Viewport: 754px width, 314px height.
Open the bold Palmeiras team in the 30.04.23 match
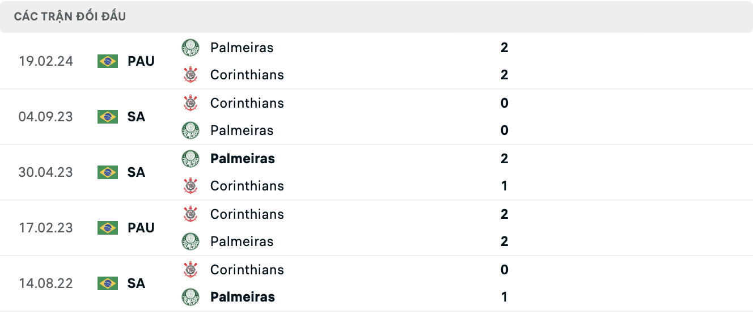coord(243,159)
